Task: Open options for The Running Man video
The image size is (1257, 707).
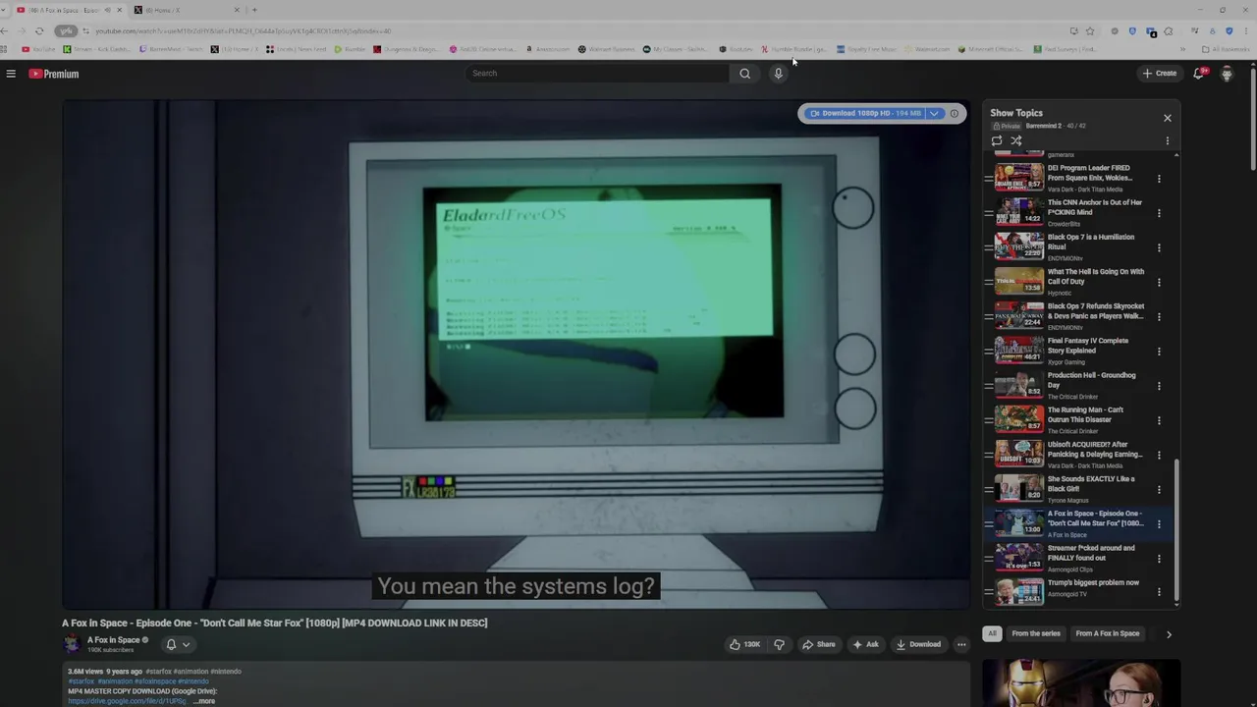Action: 1159,420
